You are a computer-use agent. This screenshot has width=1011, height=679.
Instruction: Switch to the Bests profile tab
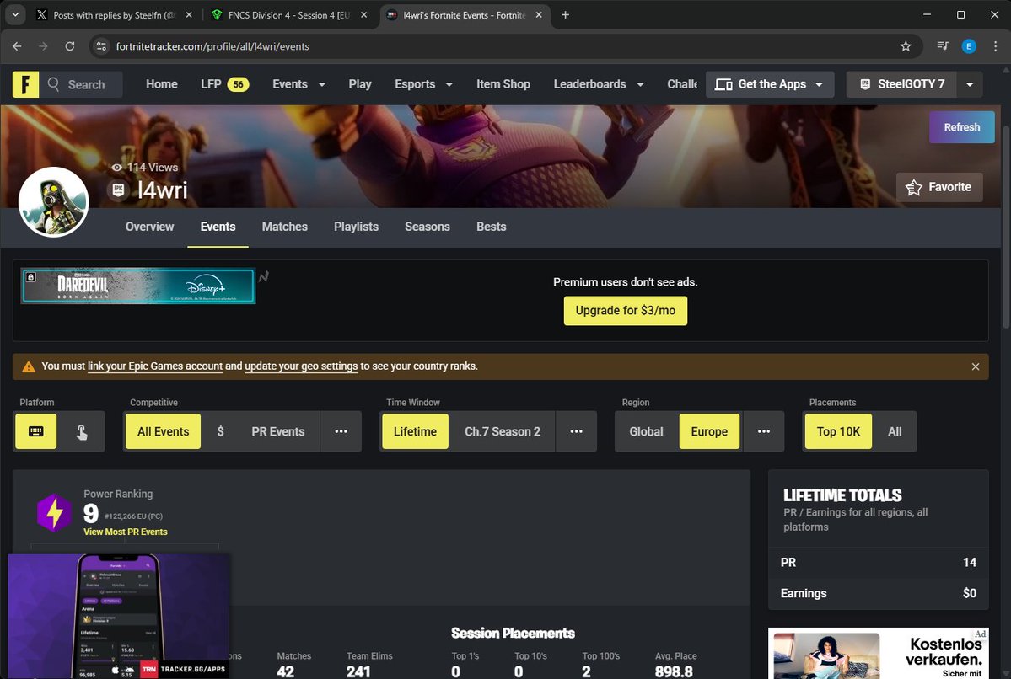point(492,227)
